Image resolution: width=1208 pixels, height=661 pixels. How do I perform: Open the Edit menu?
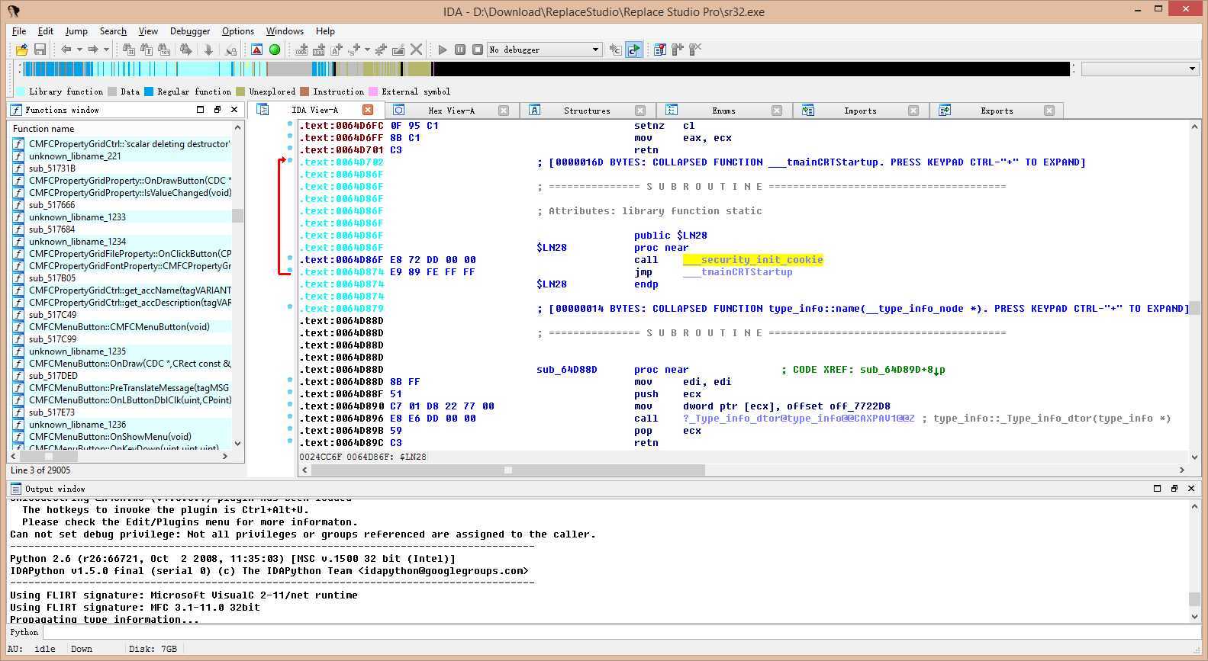46,31
